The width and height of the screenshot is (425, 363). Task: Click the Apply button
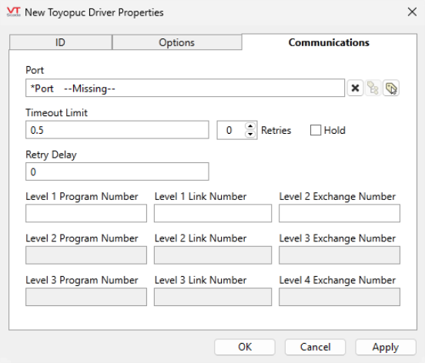[x=386, y=347]
